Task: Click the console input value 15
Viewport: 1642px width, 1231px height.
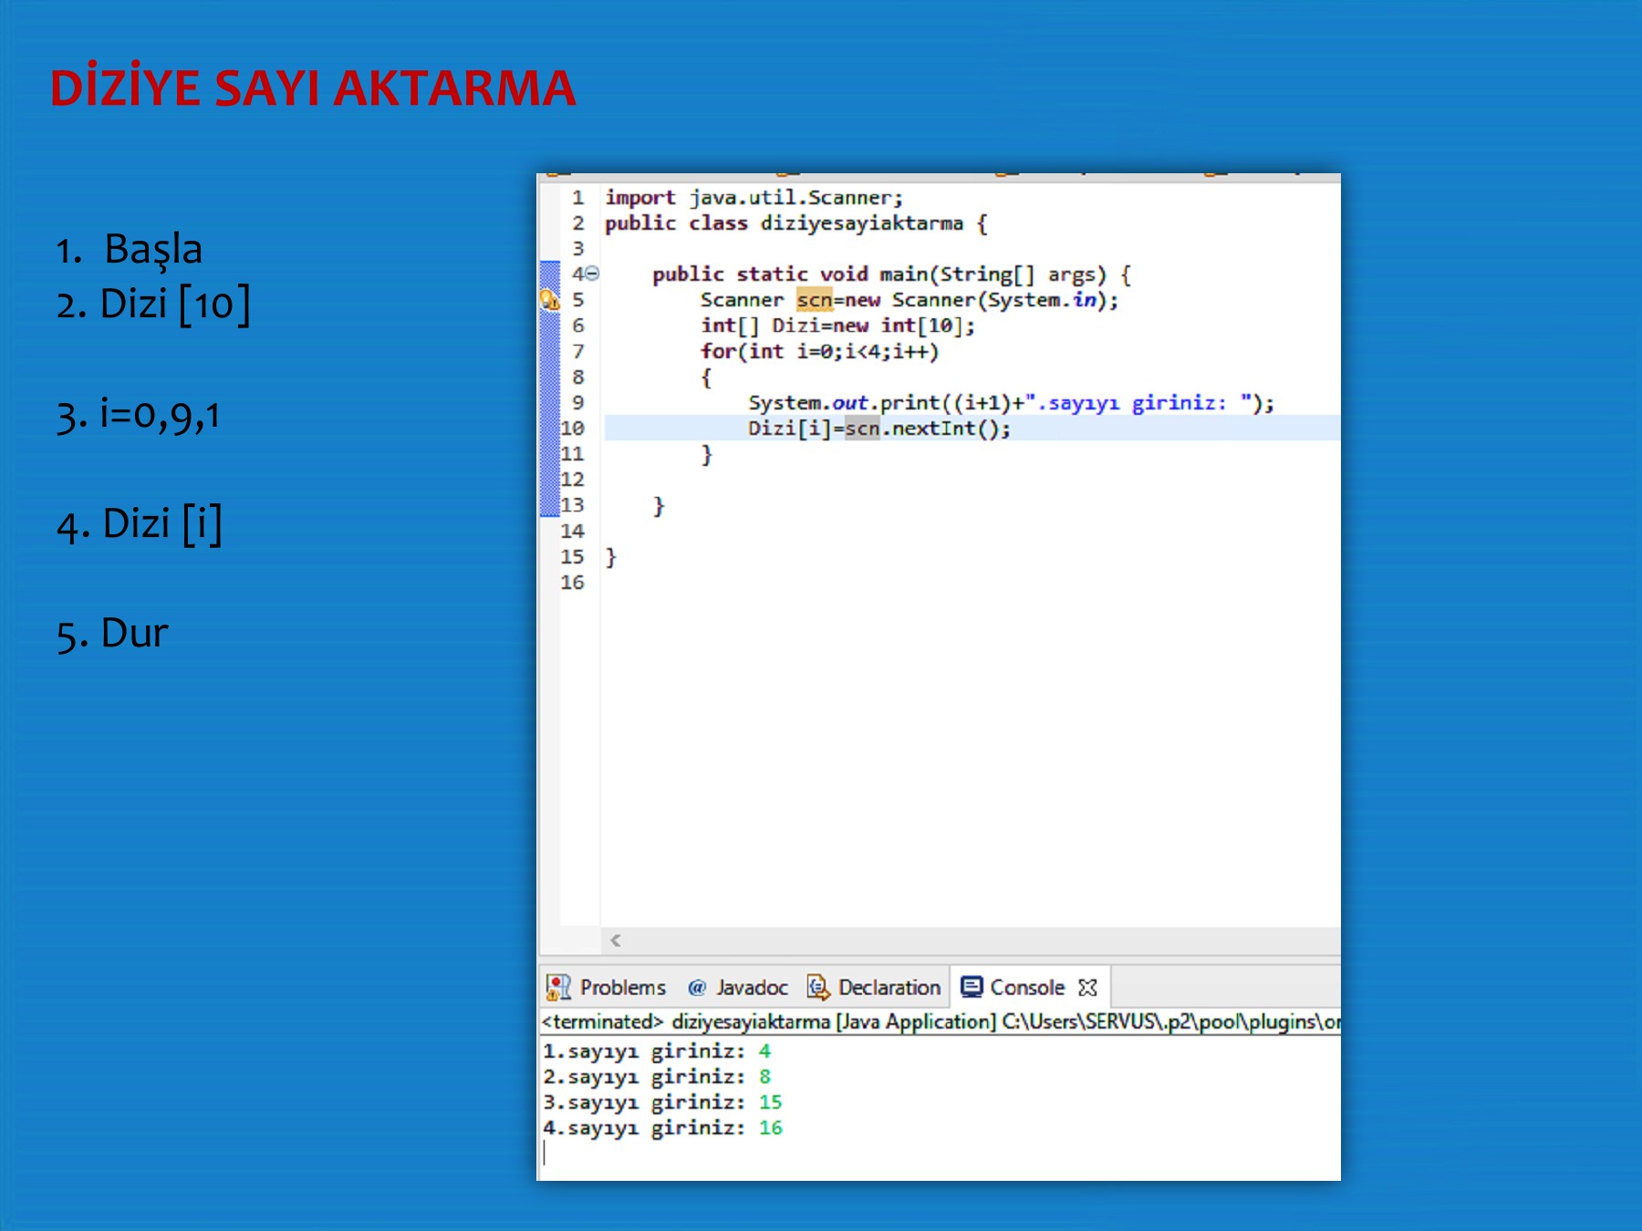Action: click(x=770, y=1102)
